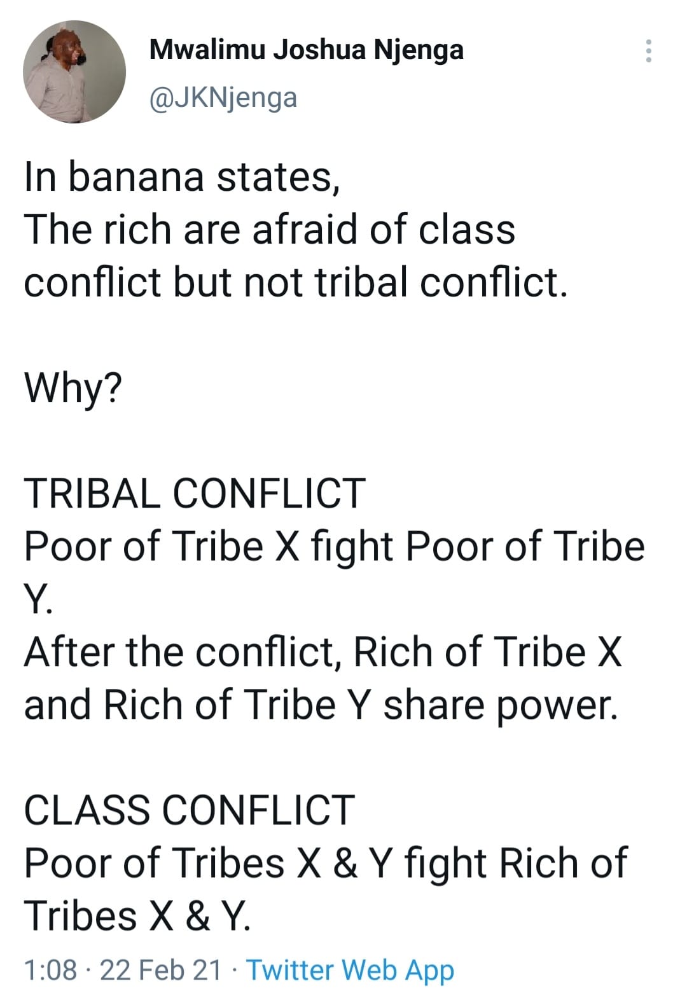The width and height of the screenshot is (687, 1000).
Task: Click the line "Poor of Tribes X & Y fight Rich of"
Action: [326, 863]
